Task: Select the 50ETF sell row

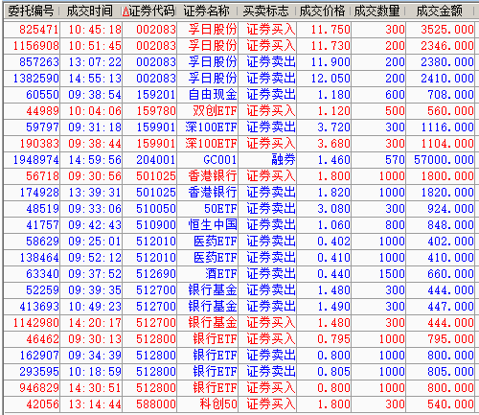Action: point(239,209)
